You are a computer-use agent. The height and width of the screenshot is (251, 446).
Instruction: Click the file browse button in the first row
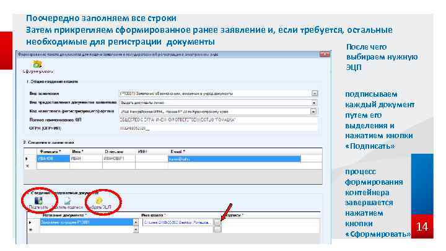pos(217,222)
